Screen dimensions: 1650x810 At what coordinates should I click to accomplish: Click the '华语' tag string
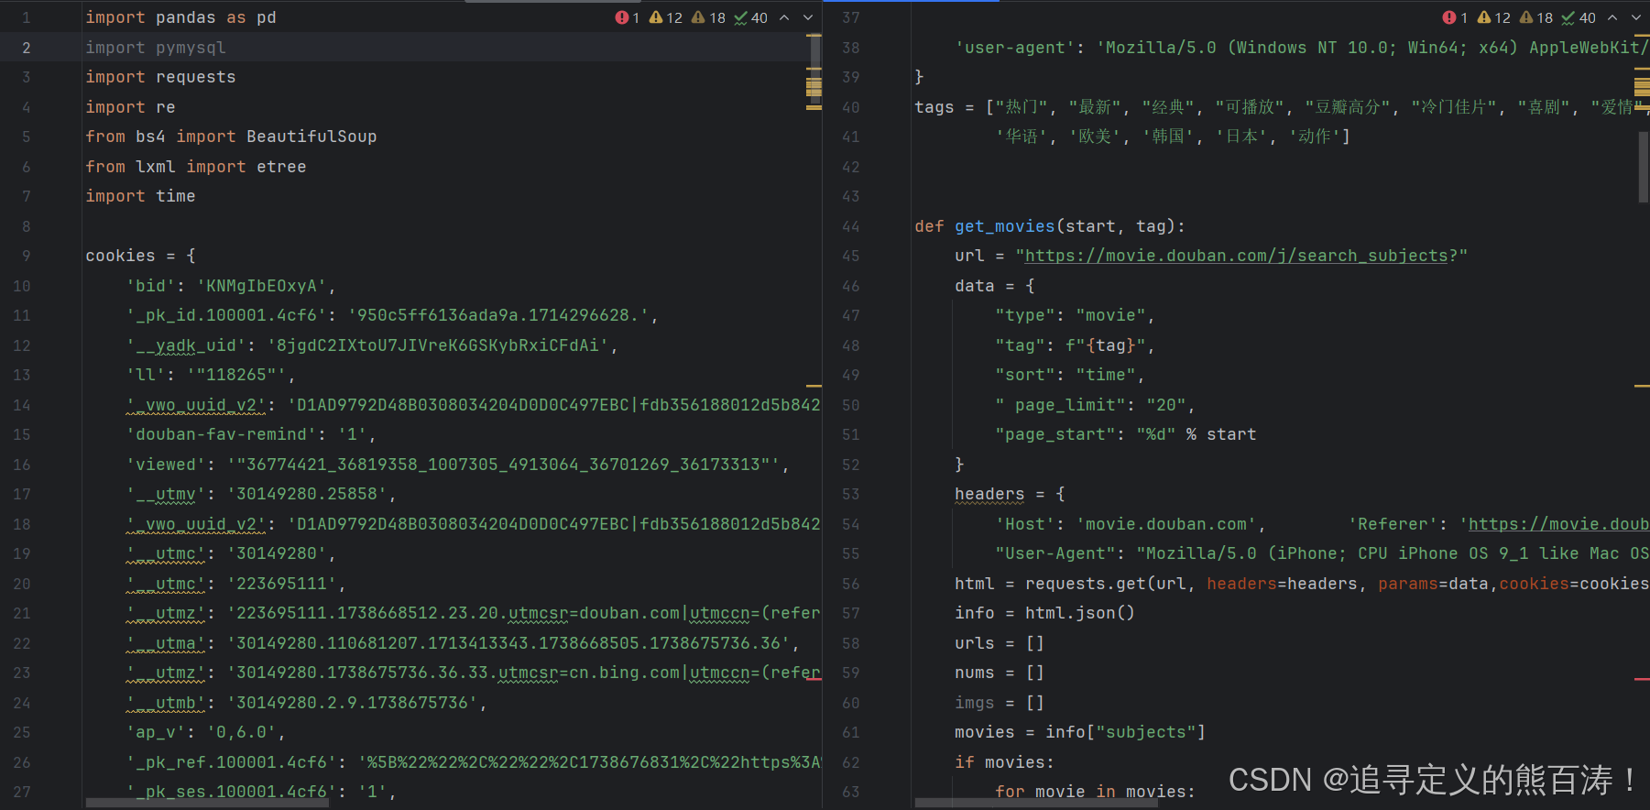[1021, 137]
